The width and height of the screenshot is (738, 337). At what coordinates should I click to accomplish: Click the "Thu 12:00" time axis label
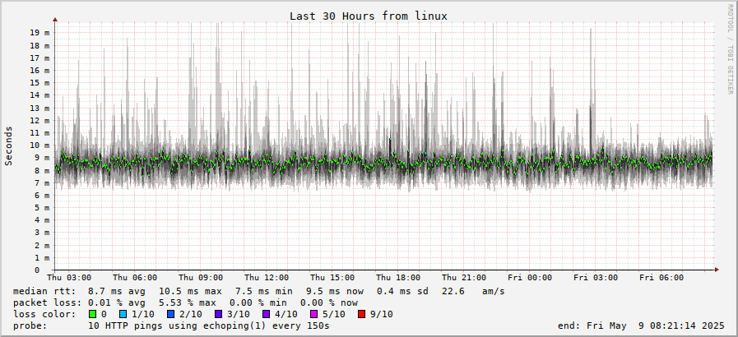pyautogui.click(x=267, y=278)
